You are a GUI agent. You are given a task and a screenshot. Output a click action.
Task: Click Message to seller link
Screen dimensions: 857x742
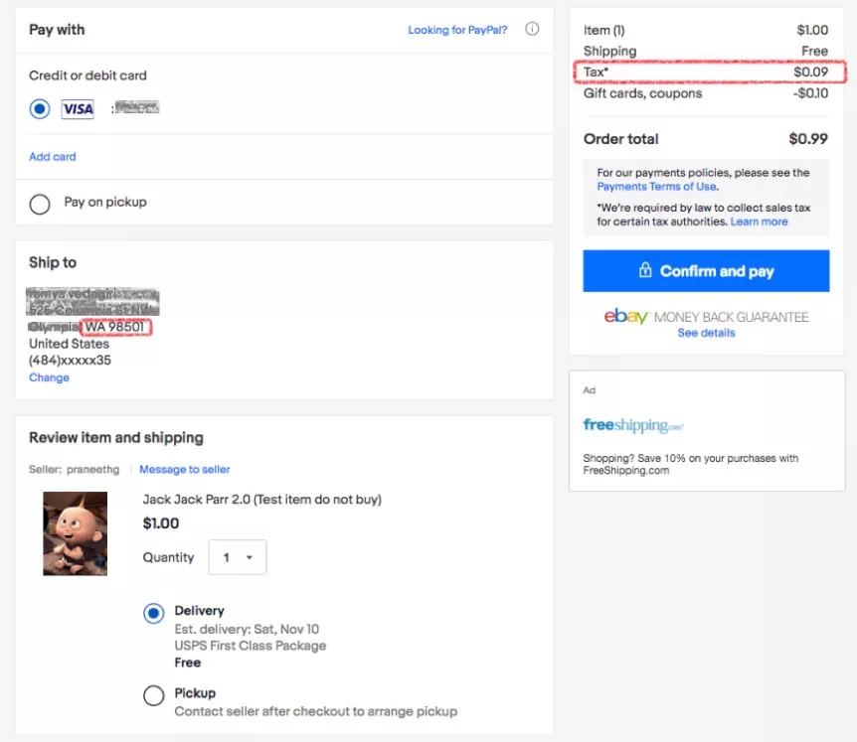(185, 470)
